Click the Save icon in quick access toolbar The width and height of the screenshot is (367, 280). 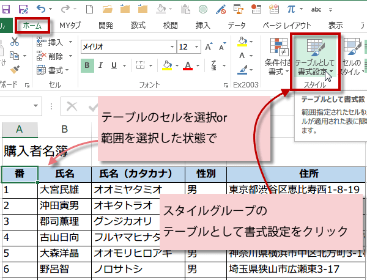point(23,9)
